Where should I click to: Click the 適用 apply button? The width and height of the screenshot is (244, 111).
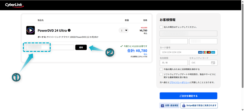[81, 47]
